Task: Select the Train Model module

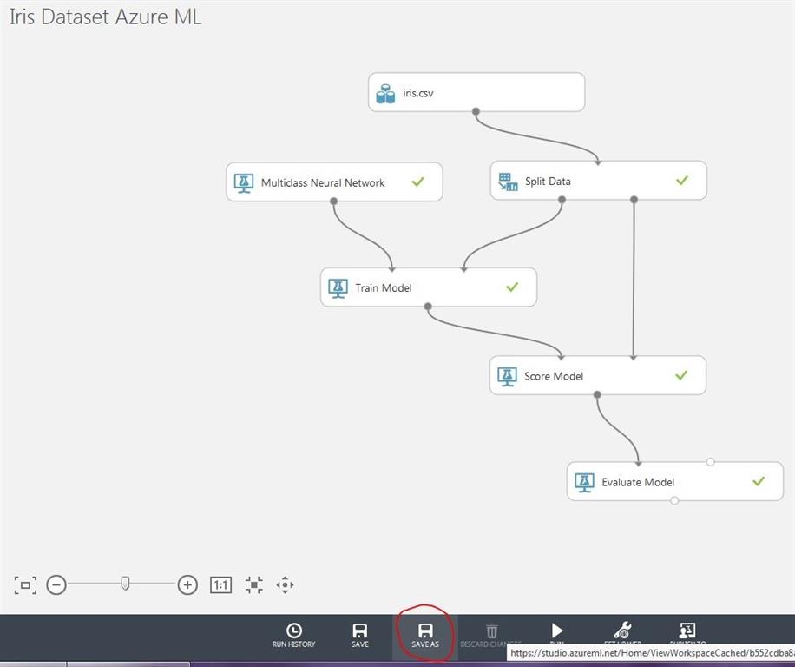Action: [429, 287]
